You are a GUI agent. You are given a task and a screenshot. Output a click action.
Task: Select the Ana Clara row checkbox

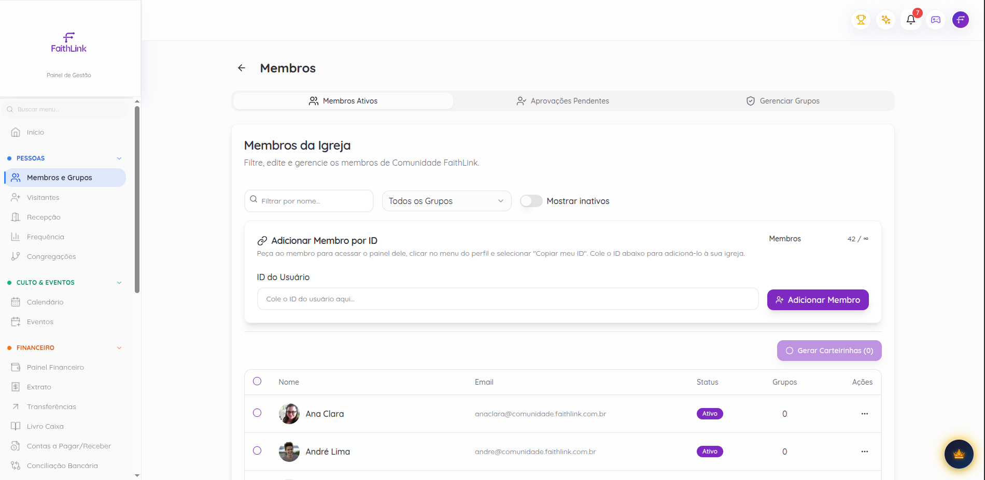(x=257, y=413)
